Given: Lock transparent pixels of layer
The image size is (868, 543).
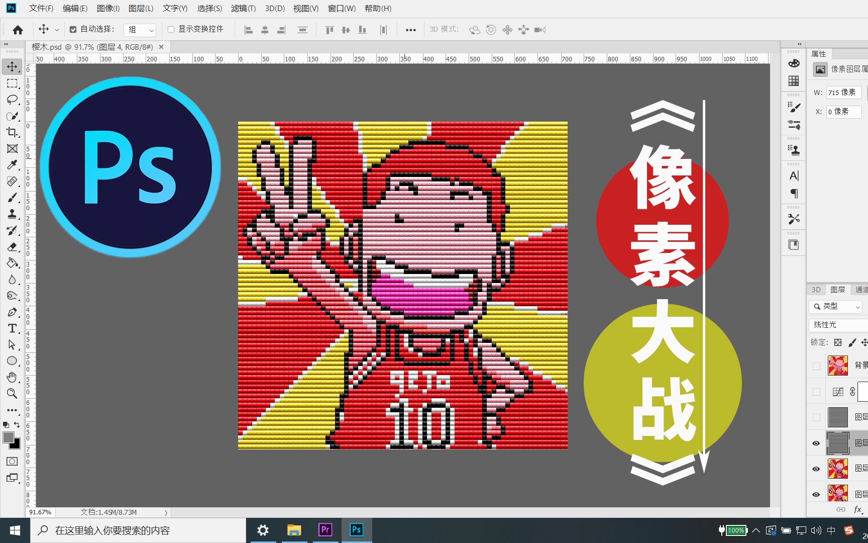Looking at the screenshot, I should 838,342.
